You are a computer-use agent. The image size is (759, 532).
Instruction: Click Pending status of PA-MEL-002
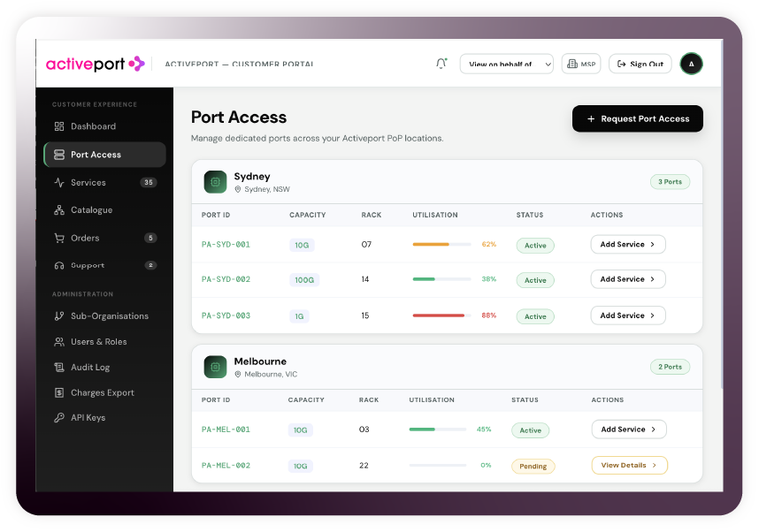tap(533, 467)
